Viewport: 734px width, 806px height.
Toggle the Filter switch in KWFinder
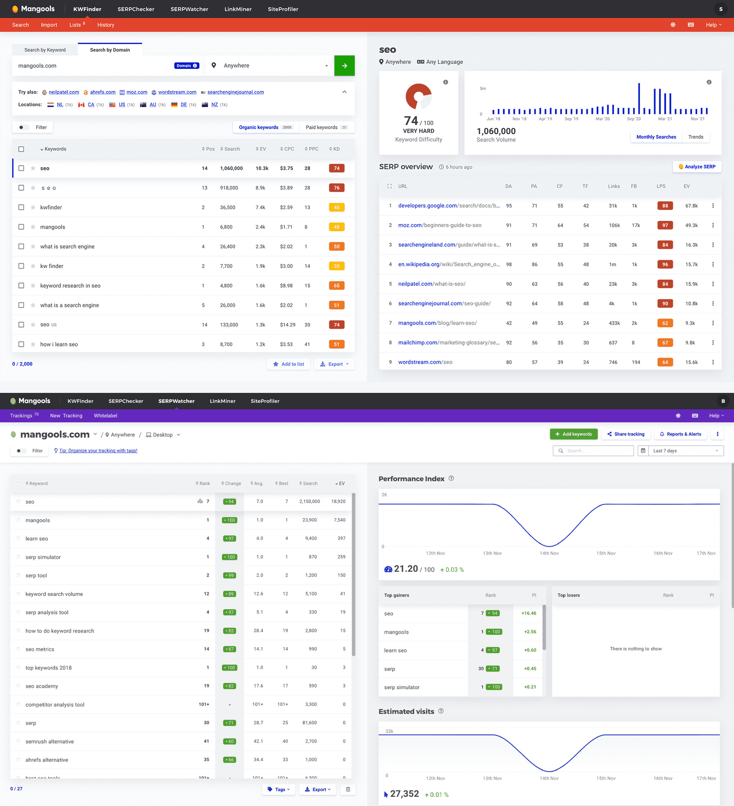coord(23,127)
